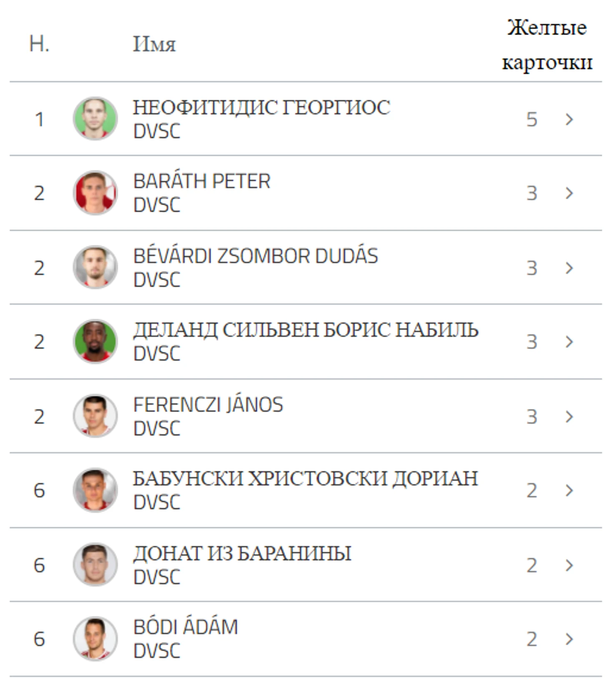Screen dimensions: 609x684
Task: Expand Bódi Ádám row arrow
Action: [569, 639]
